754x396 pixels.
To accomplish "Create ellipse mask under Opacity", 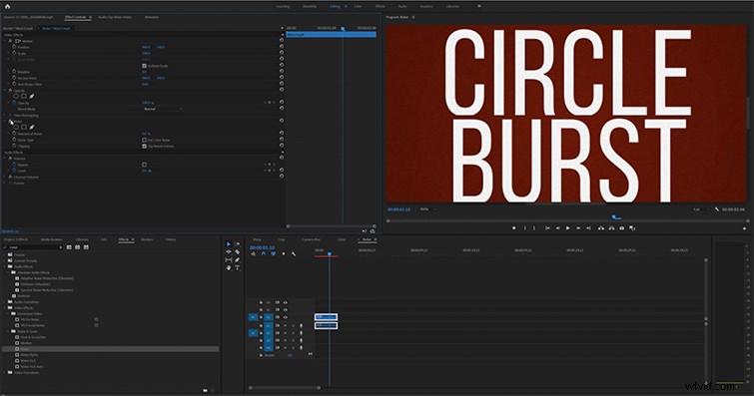I will click(16, 96).
